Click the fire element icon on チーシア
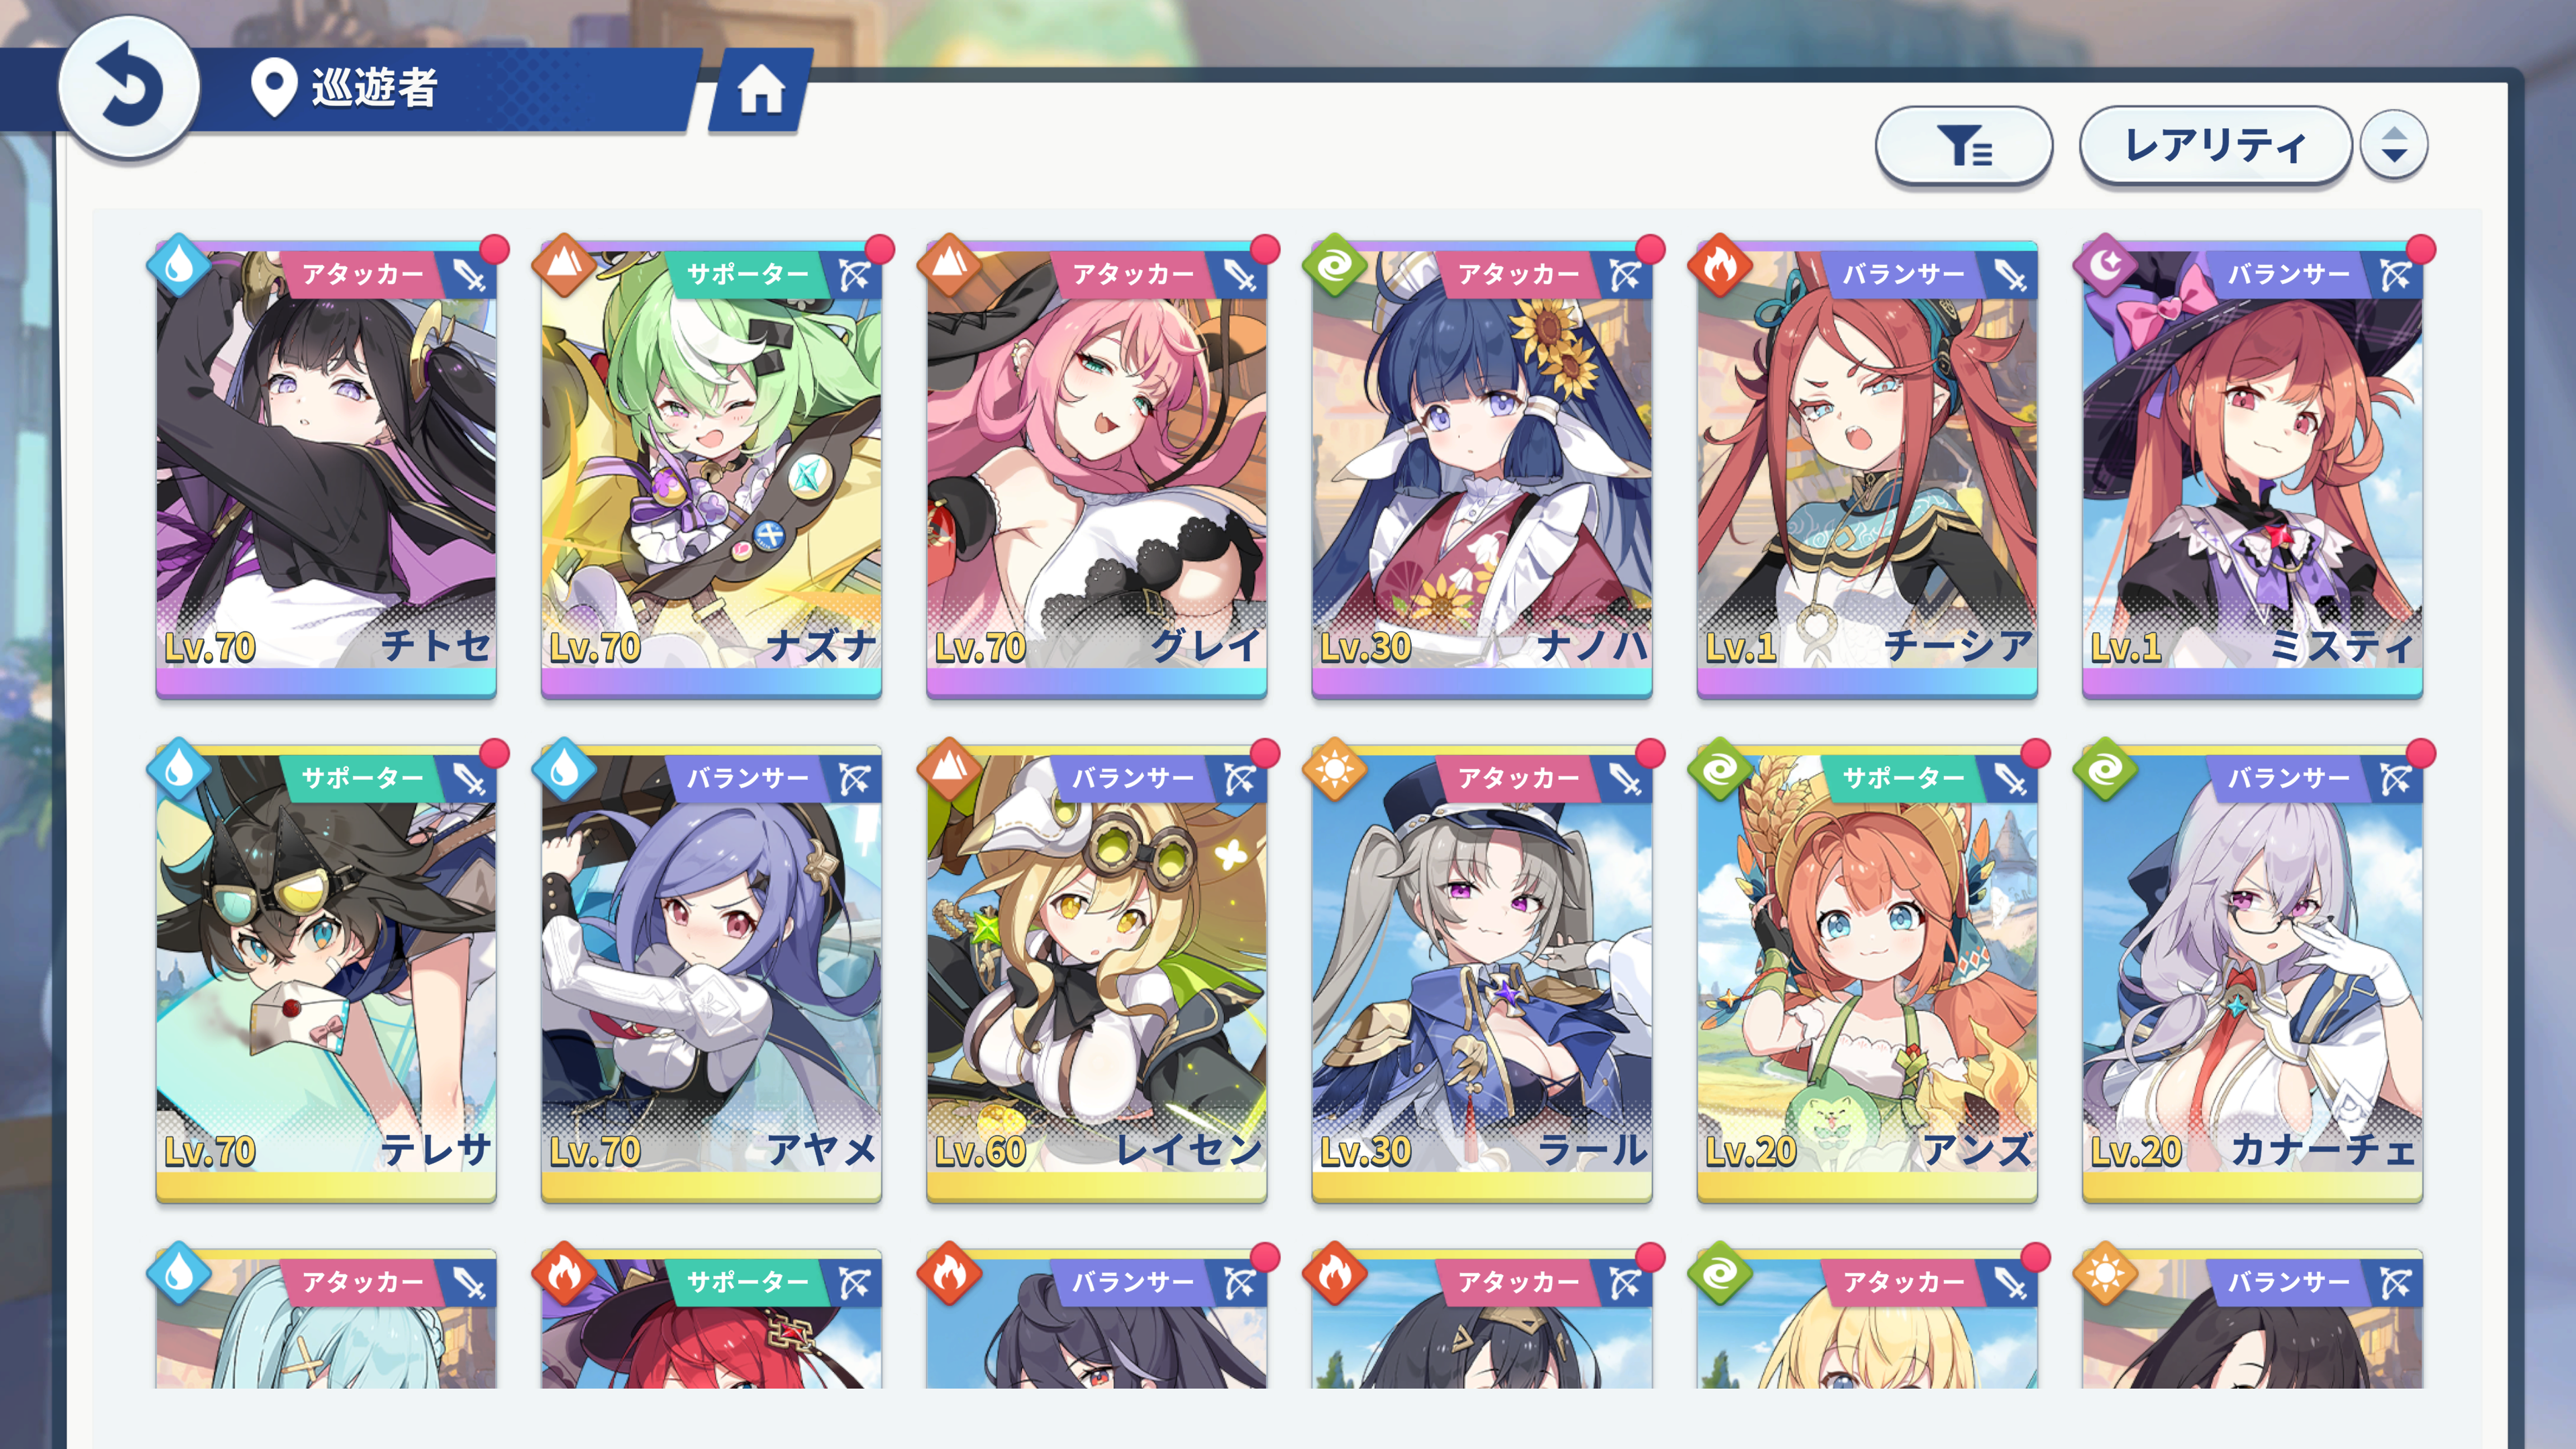 (x=1719, y=267)
